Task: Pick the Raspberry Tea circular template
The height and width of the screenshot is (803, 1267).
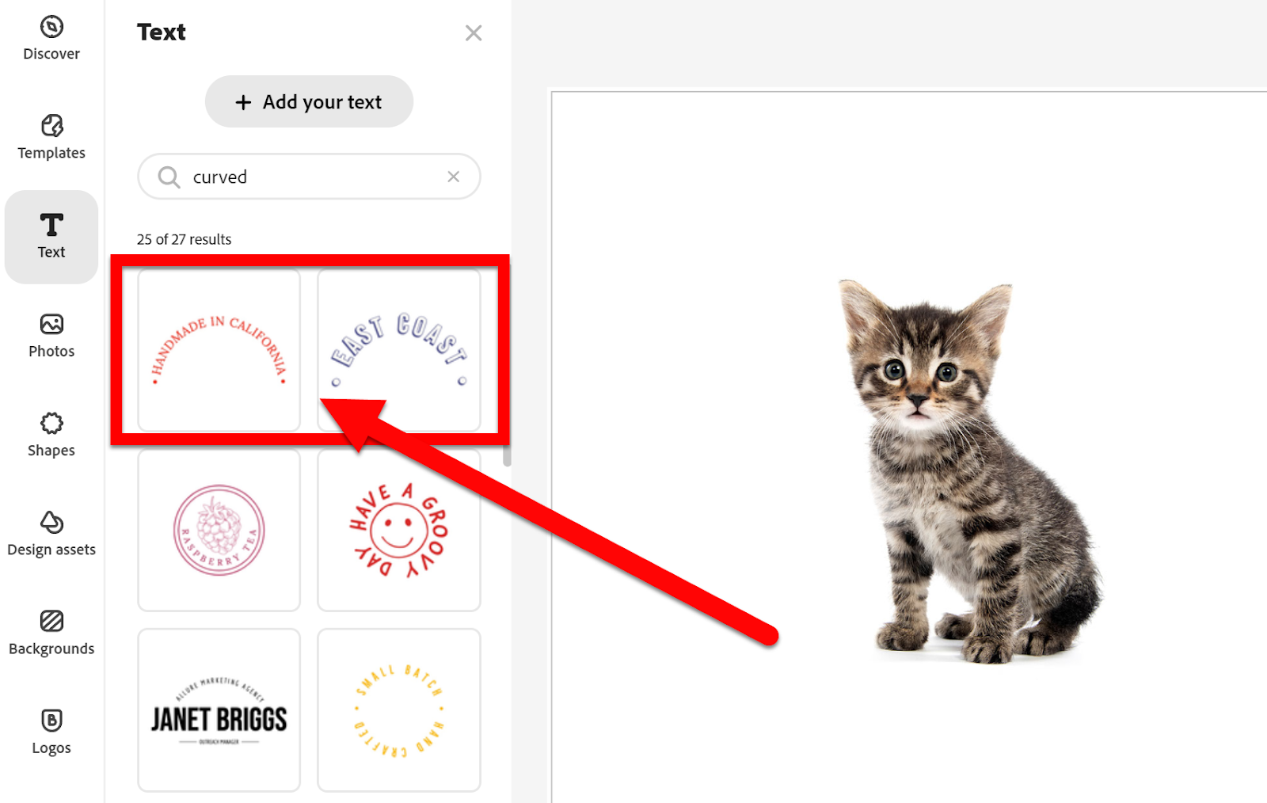Action: pos(219,530)
